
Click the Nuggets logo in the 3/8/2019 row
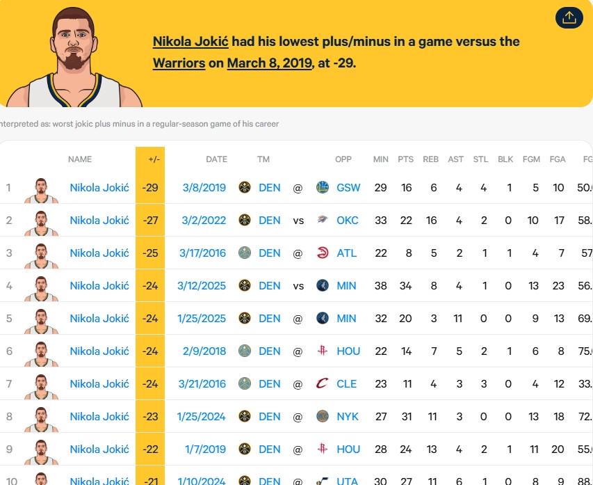[x=245, y=187]
